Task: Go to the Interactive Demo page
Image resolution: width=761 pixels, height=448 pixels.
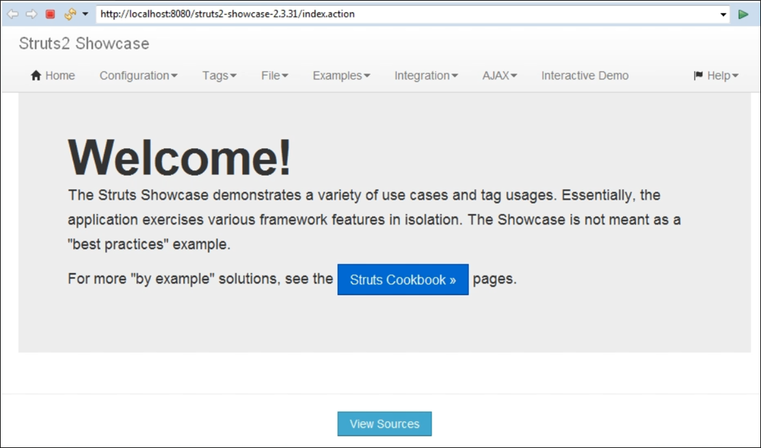Action: (585, 75)
